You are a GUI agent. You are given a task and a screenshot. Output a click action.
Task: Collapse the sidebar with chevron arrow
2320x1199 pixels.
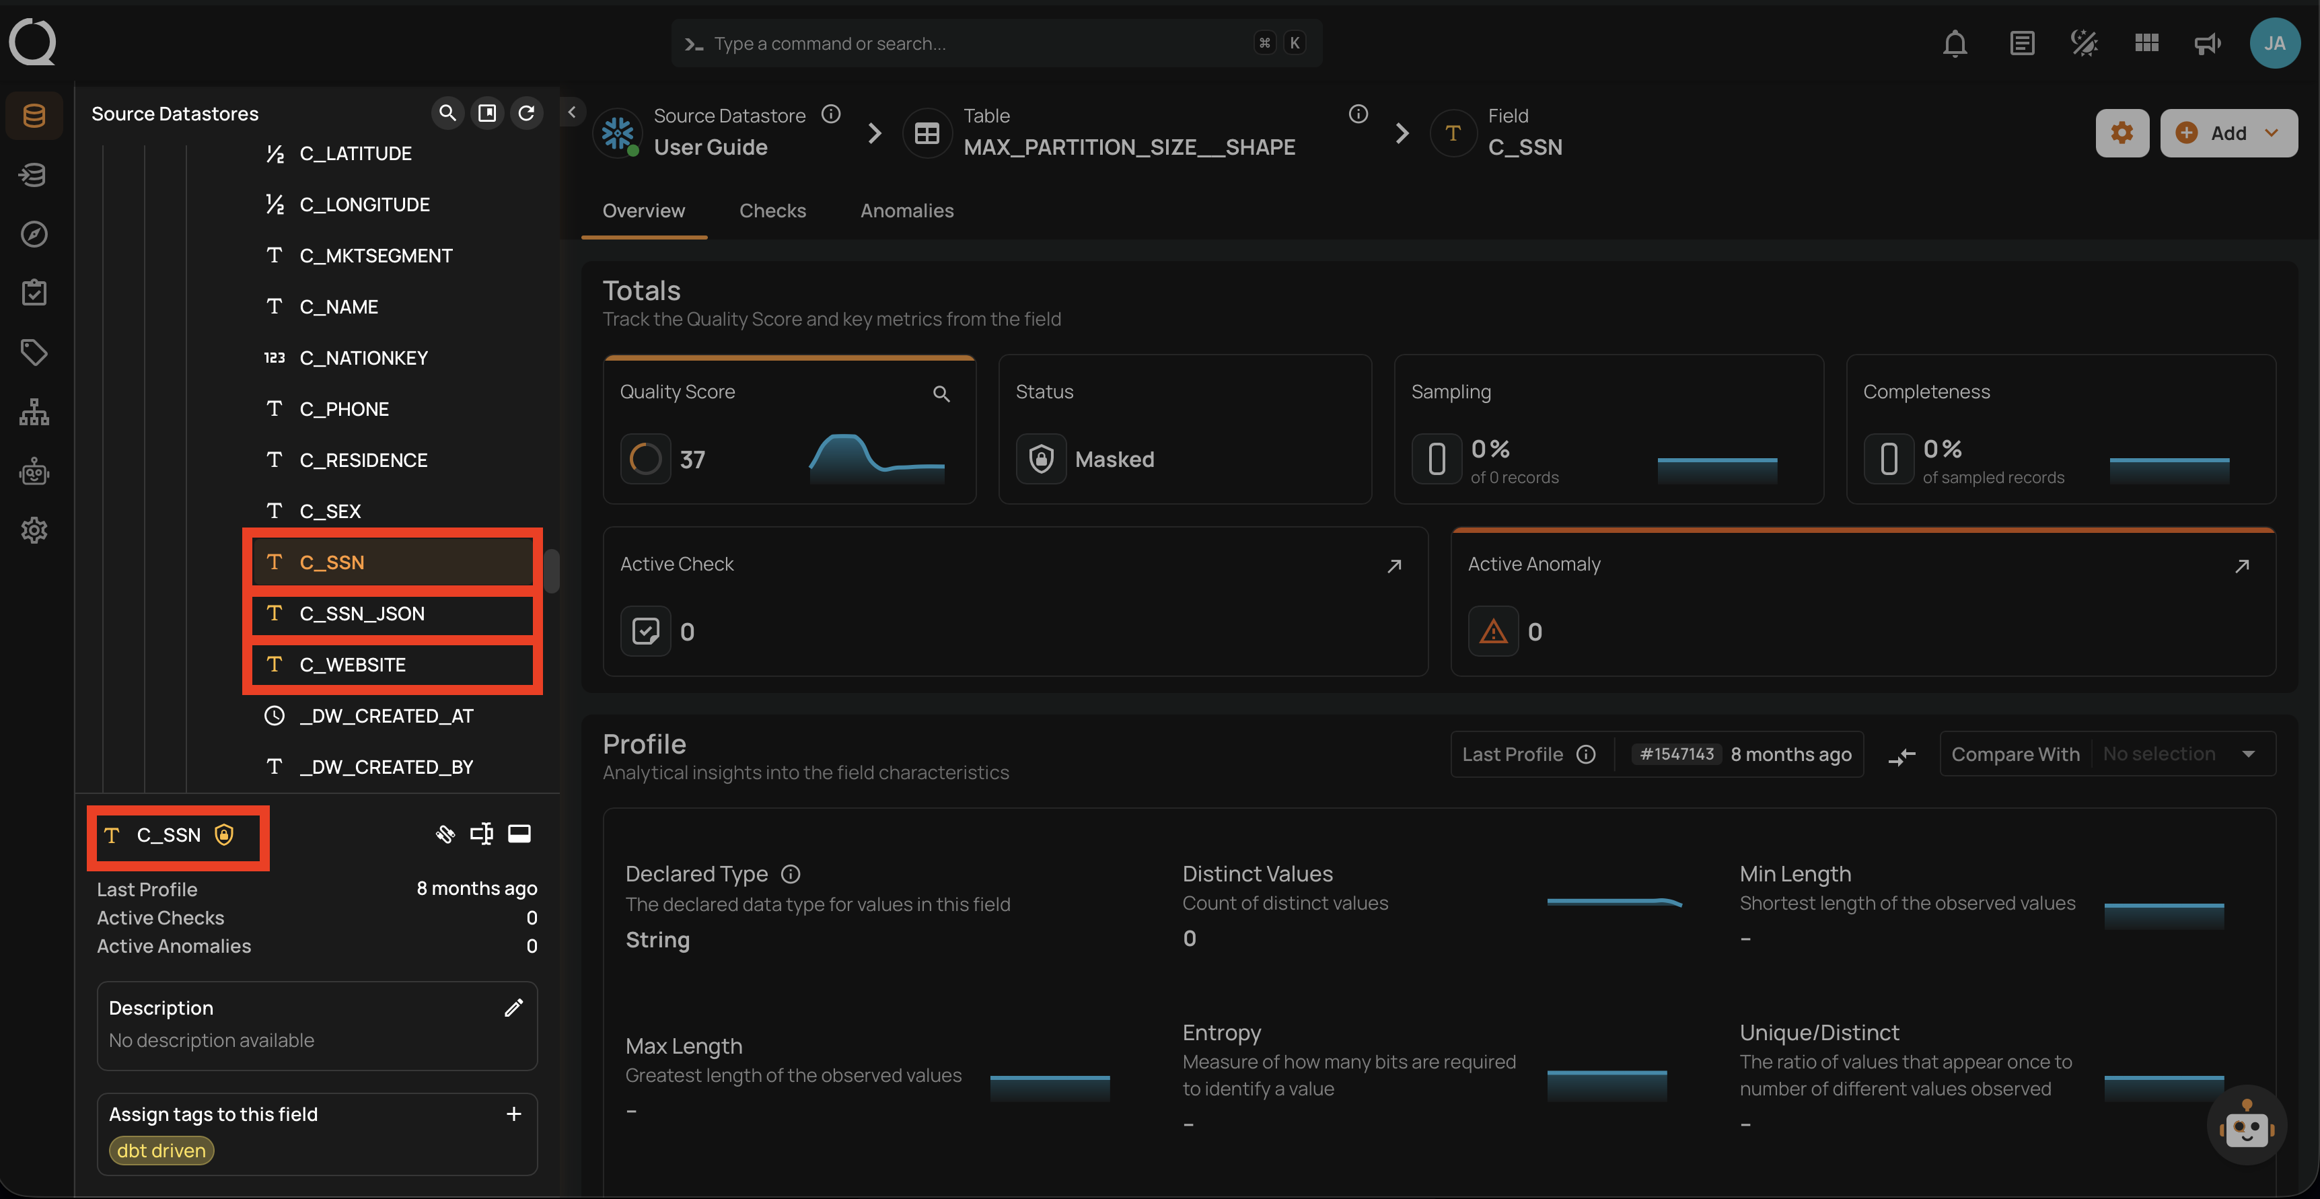572,112
